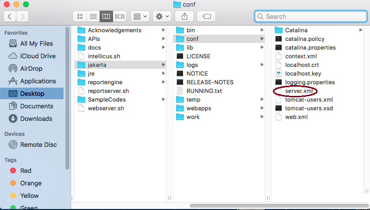Select server.xml file
370x210 pixels.
[318, 91]
